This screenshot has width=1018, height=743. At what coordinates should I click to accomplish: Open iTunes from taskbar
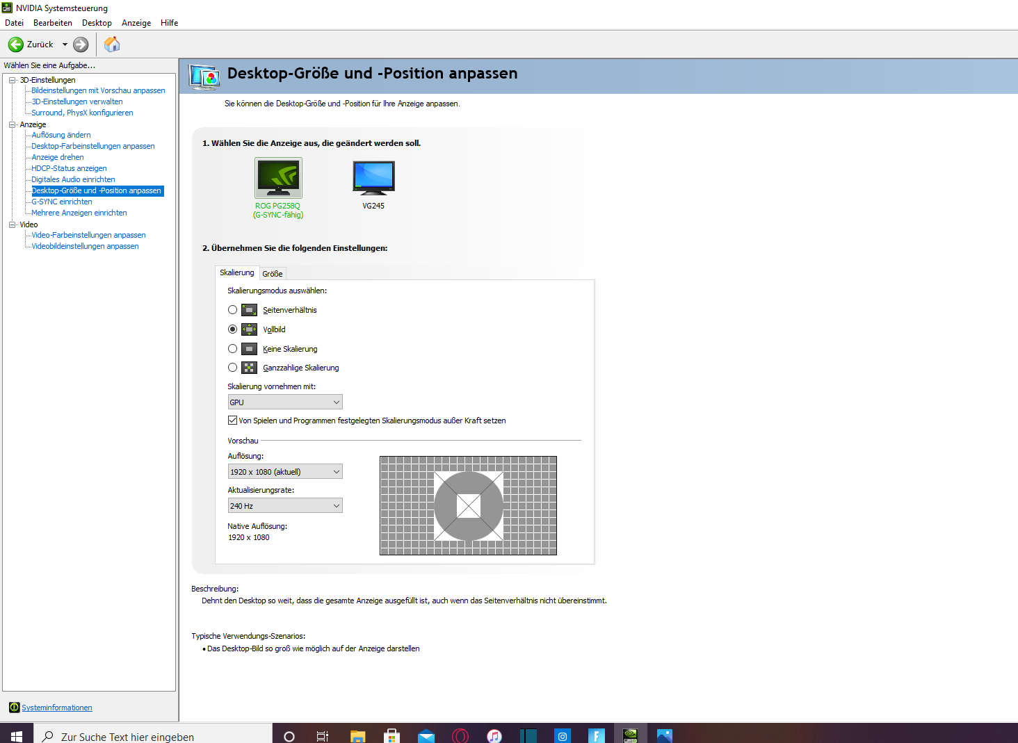point(494,736)
